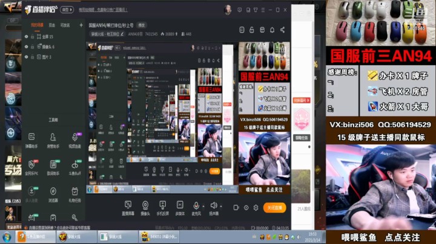Click the layout box icon in the header
Image resolution: width=436 pixels, height=244 pixels.
coord(262,30)
